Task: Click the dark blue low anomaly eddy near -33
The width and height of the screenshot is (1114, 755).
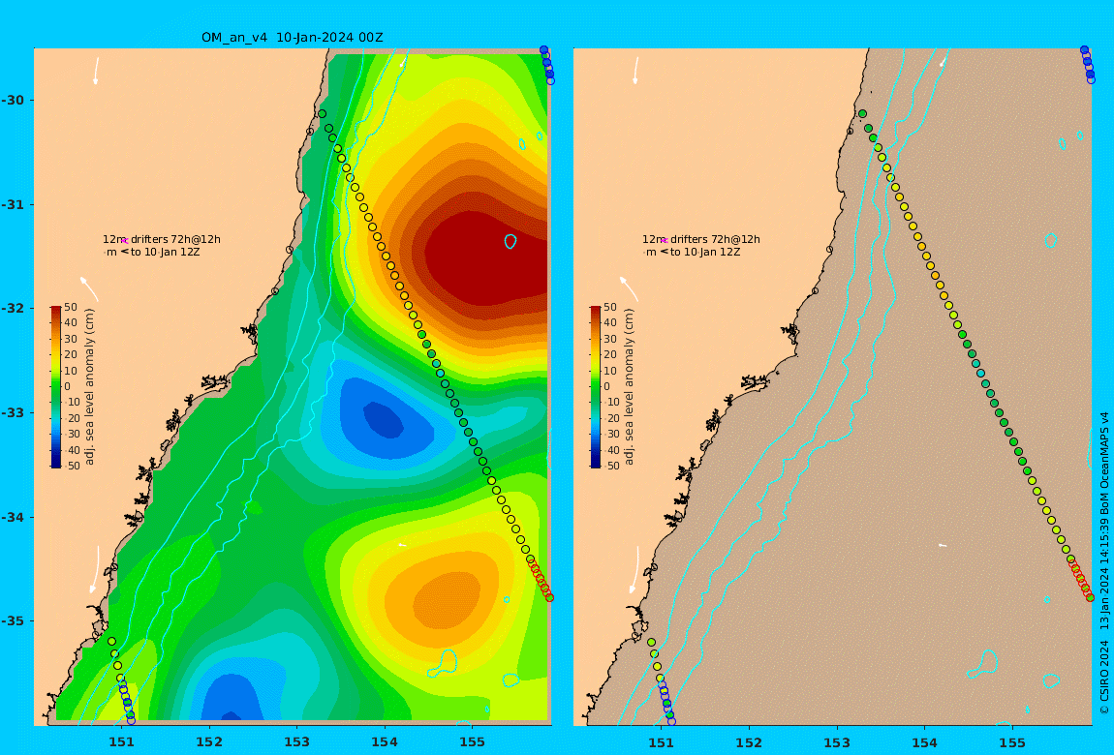Action: pyautogui.click(x=384, y=419)
